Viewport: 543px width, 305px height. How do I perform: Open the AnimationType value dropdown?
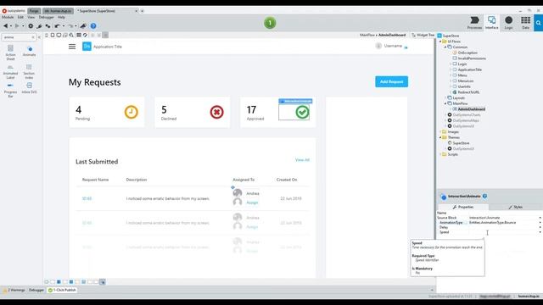(540, 223)
